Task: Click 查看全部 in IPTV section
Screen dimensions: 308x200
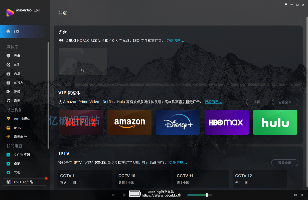Action: [285, 163]
